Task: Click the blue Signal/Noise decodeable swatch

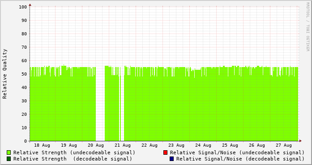Action: pyautogui.click(x=172, y=159)
